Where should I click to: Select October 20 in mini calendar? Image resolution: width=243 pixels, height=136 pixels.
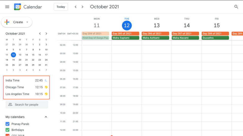[20, 60]
